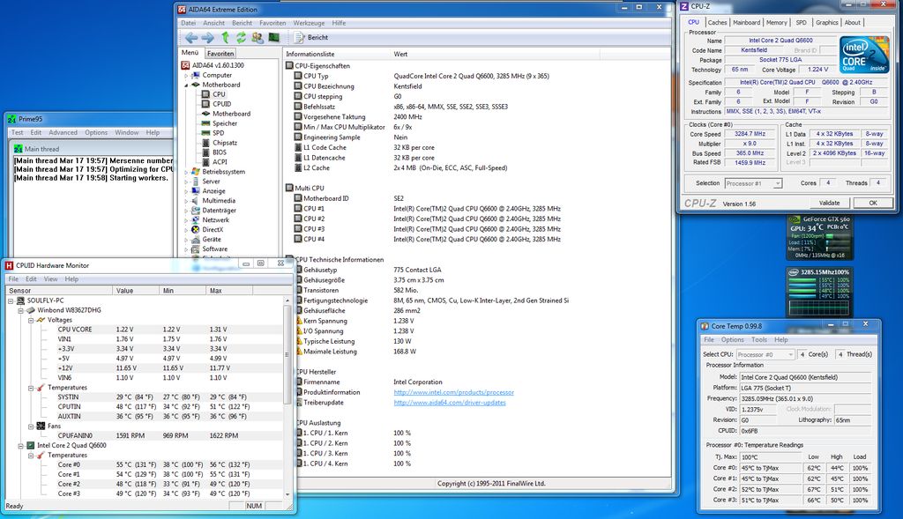Click the Value column header in Hardware Monitor
This screenshot has width=903, height=519.
pyautogui.click(x=137, y=291)
